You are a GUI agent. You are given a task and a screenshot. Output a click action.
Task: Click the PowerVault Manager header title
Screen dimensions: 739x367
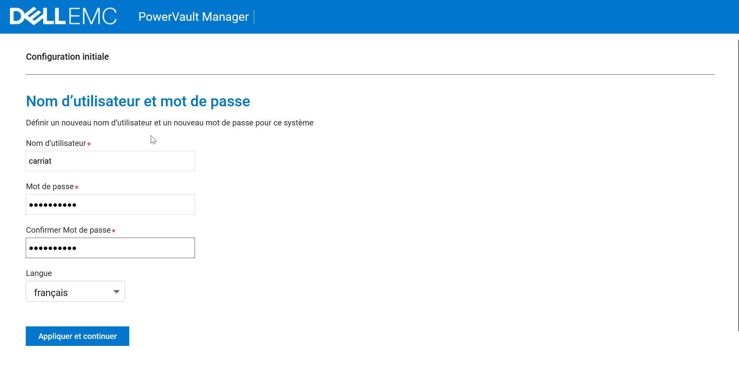pos(193,17)
